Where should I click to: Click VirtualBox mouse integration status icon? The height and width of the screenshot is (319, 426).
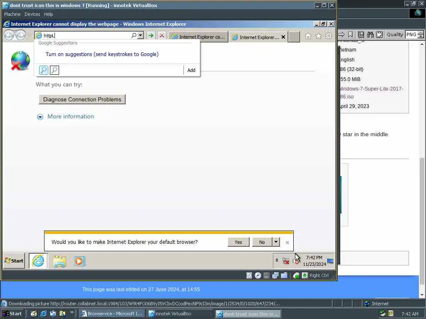(x=296, y=276)
